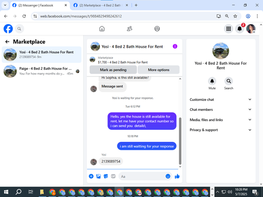Go back from the Marketplace chat list

(7, 42)
